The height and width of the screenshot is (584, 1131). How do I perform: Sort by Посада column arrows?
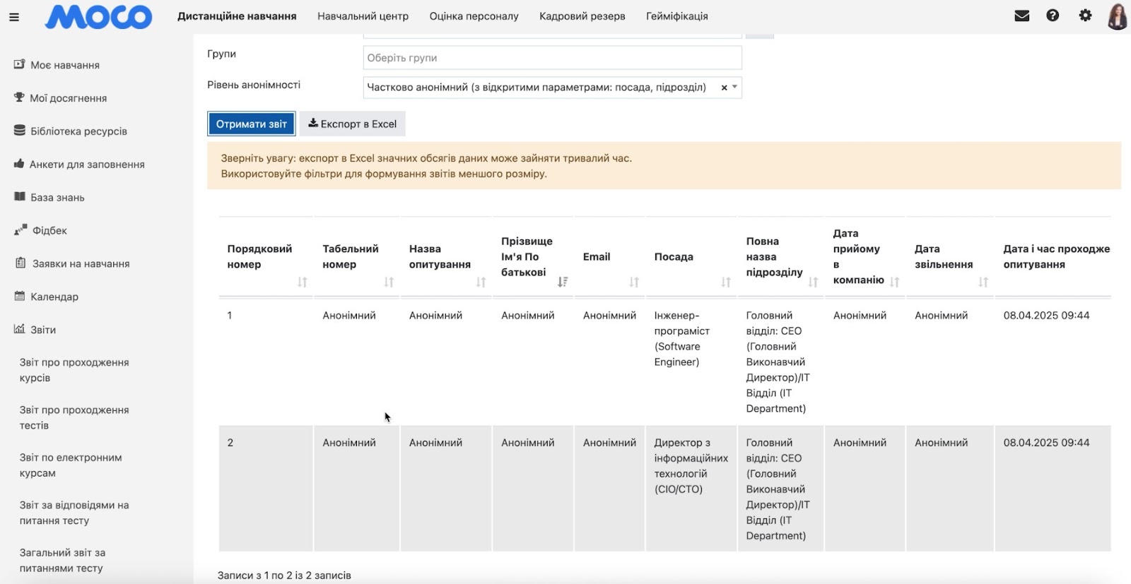(726, 282)
